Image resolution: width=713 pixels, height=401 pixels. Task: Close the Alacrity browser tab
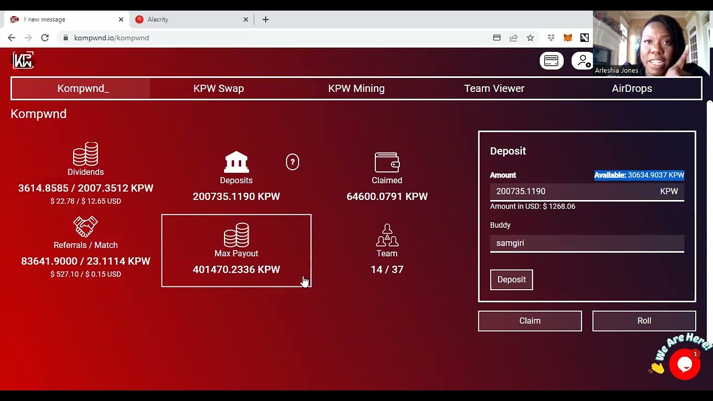point(246,19)
